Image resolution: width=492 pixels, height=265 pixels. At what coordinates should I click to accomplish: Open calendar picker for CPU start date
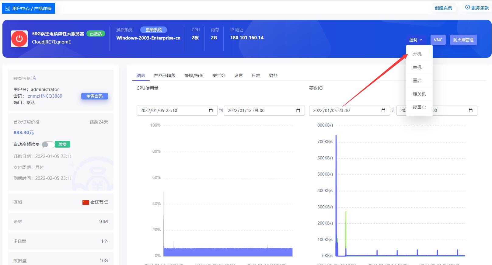pyautogui.click(x=211, y=110)
